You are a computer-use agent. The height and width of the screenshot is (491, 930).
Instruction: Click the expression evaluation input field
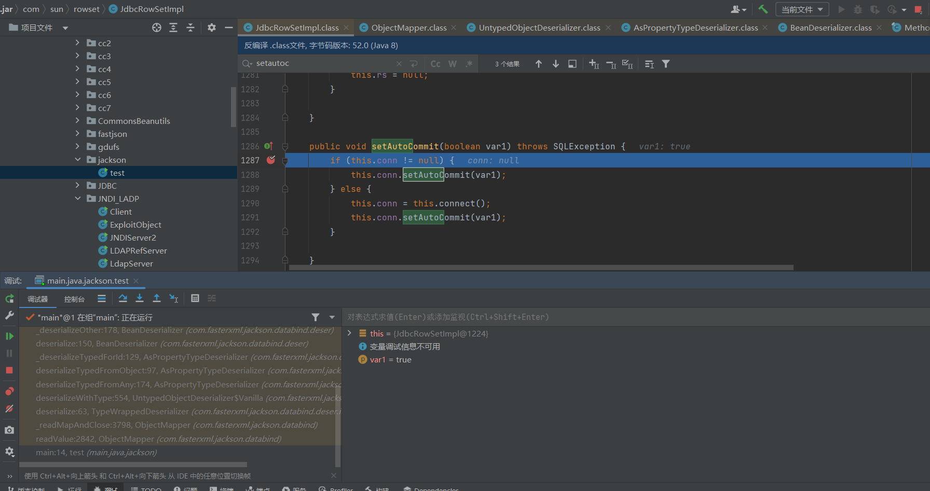636,317
